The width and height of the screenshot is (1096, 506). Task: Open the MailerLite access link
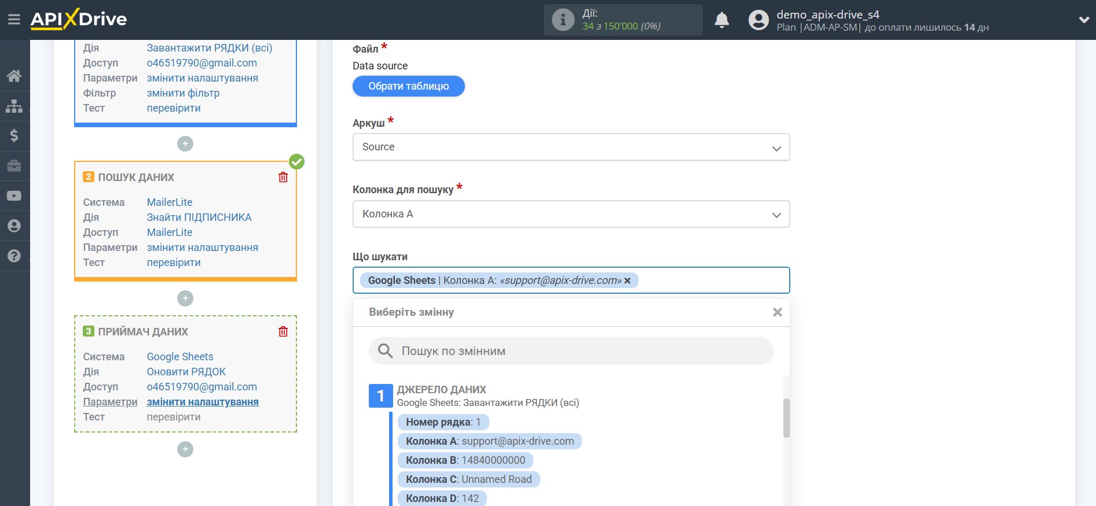pos(170,232)
